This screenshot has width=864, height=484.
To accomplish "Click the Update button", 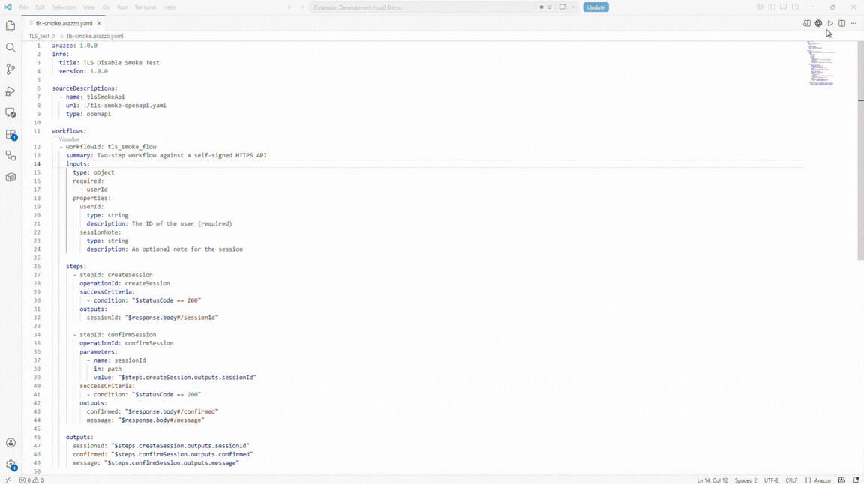I will [x=595, y=7].
